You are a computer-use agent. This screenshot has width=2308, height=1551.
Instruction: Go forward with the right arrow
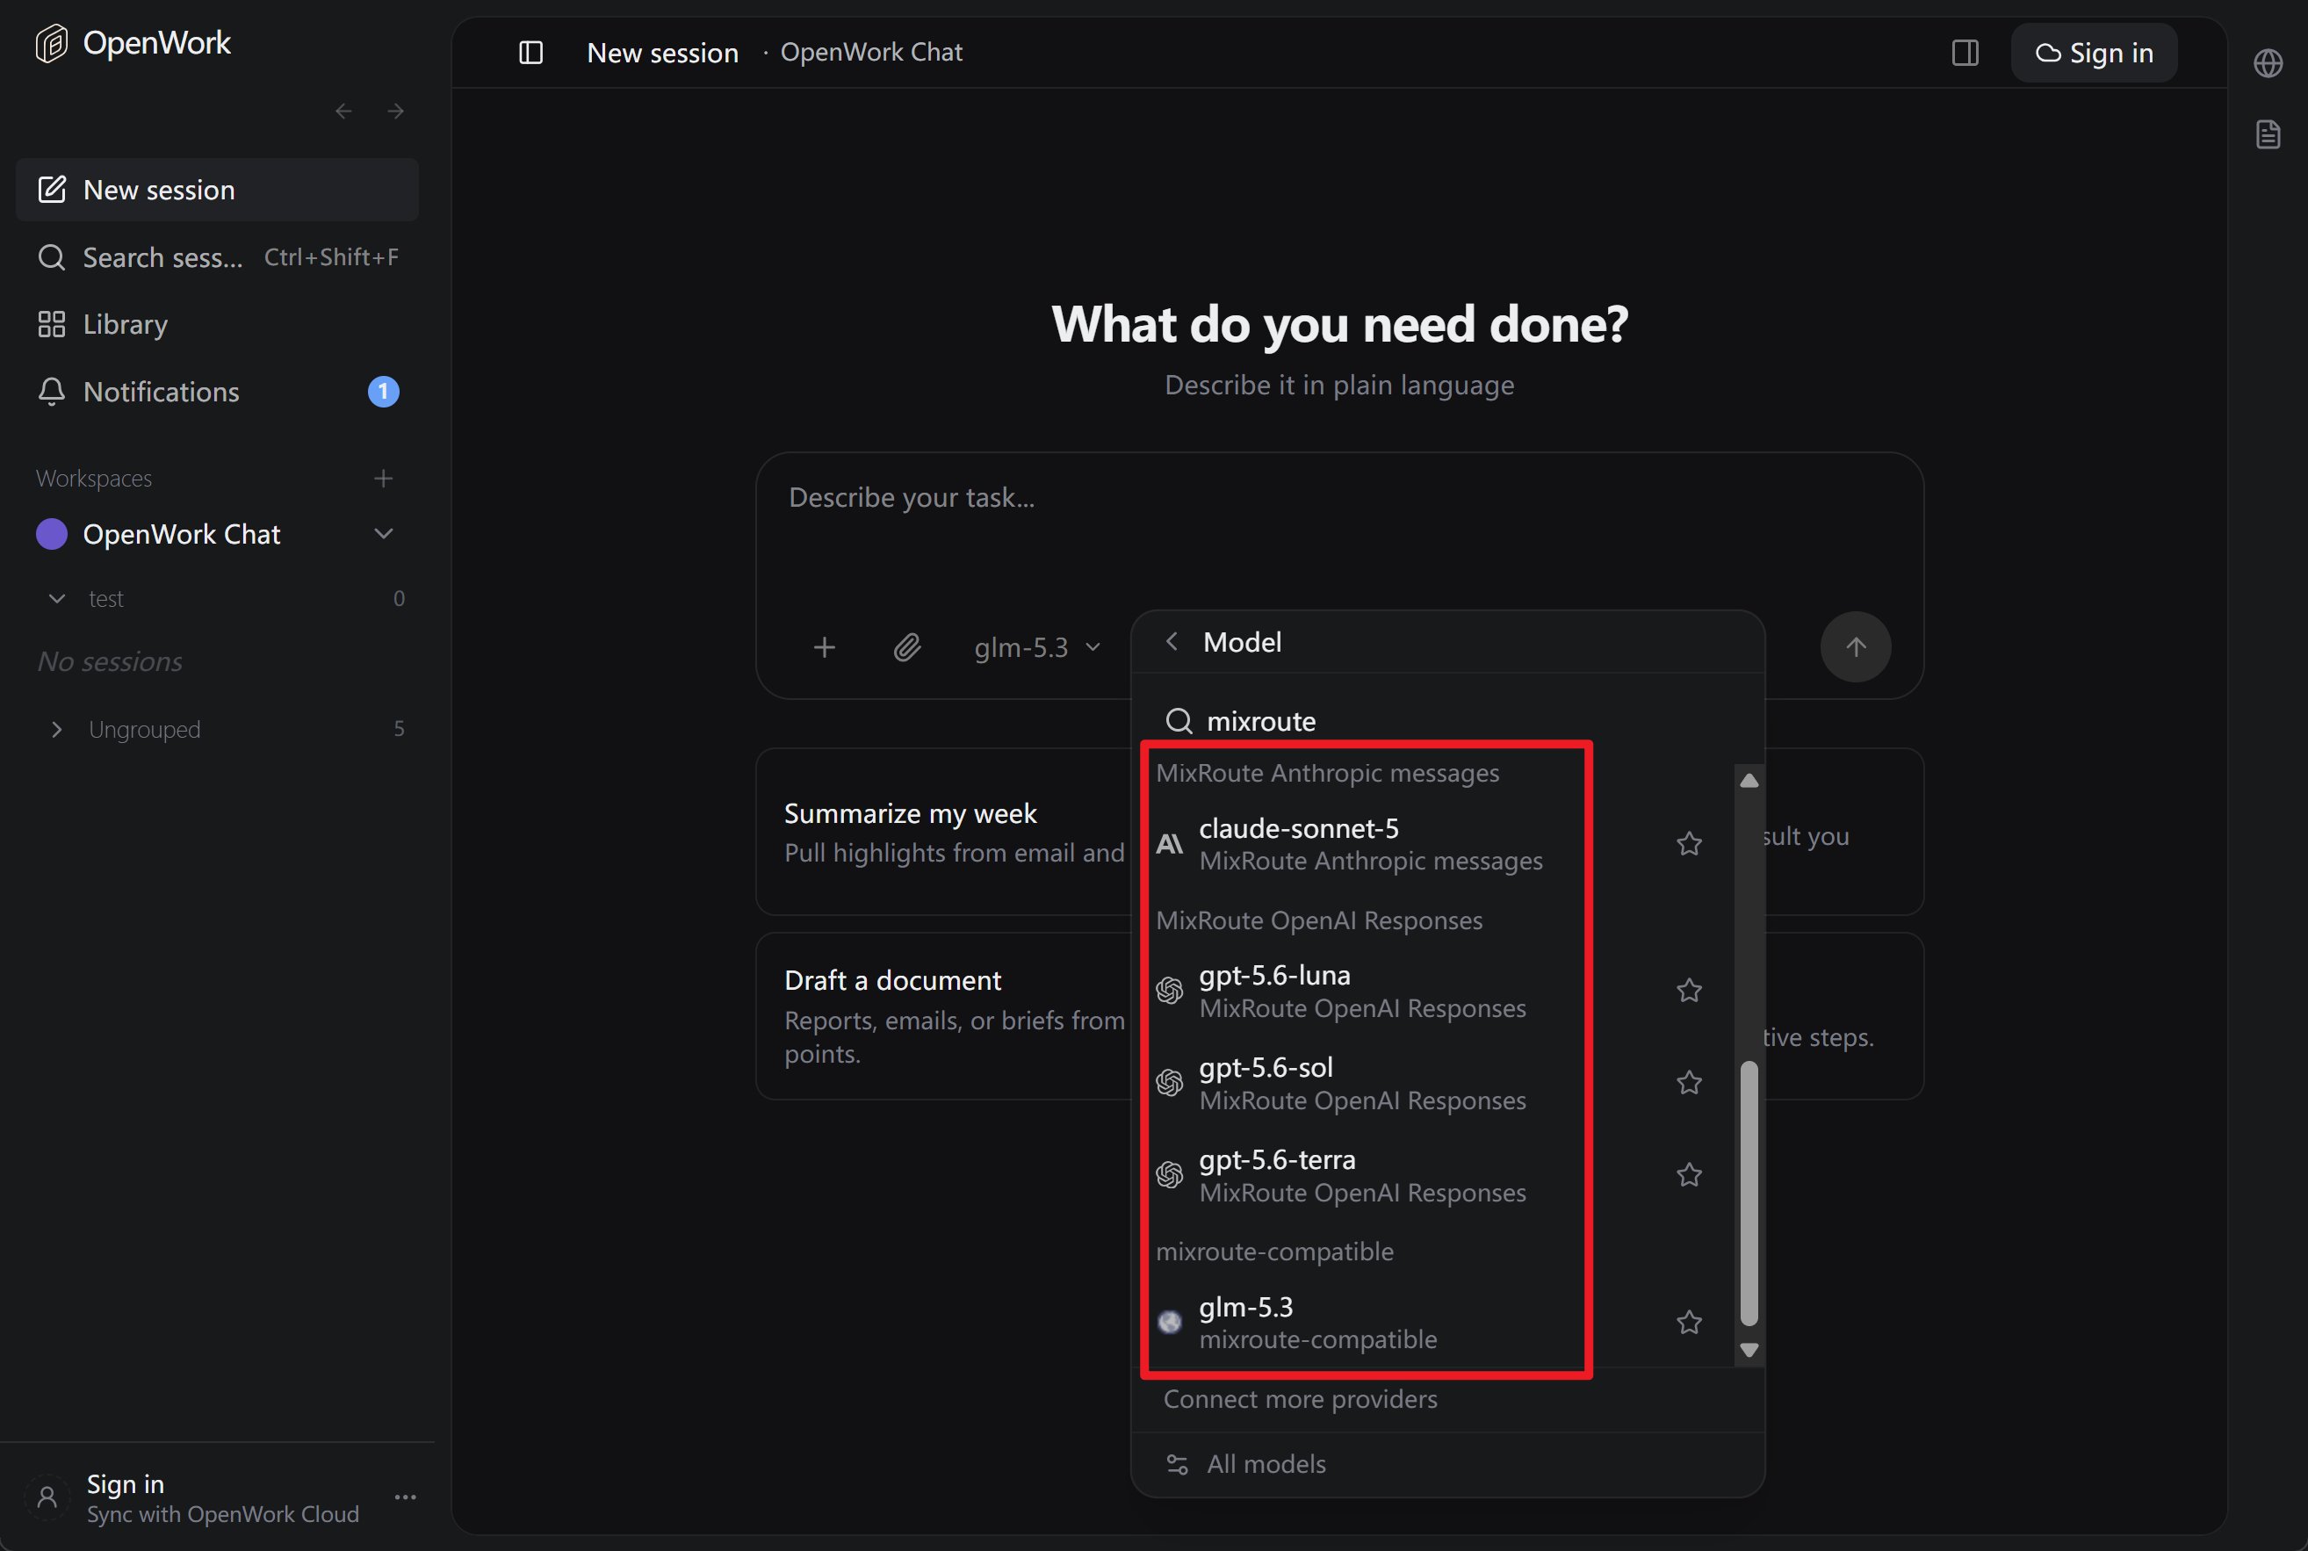(395, 111)
